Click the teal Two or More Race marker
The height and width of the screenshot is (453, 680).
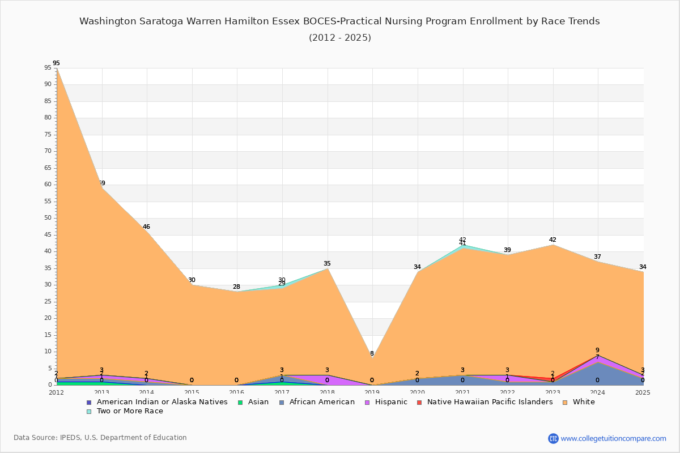89,412
